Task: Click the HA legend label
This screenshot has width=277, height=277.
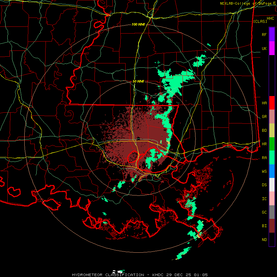Action: pos(264,103)
